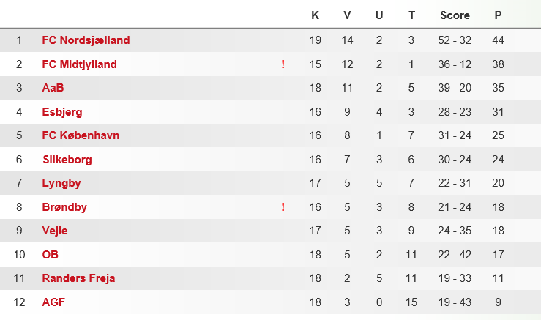Click the T column header
Viewport: 541px width, 320px height.
[x=411, y=15]
